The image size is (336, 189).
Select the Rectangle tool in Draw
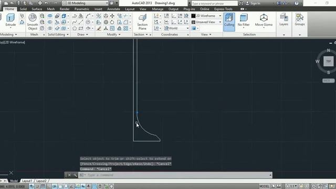[81, 28]
